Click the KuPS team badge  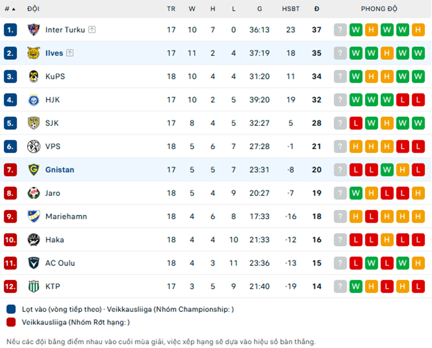[x=34, y=76]
